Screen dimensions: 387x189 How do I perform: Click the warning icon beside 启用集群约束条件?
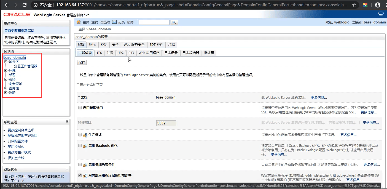point(85,165)
